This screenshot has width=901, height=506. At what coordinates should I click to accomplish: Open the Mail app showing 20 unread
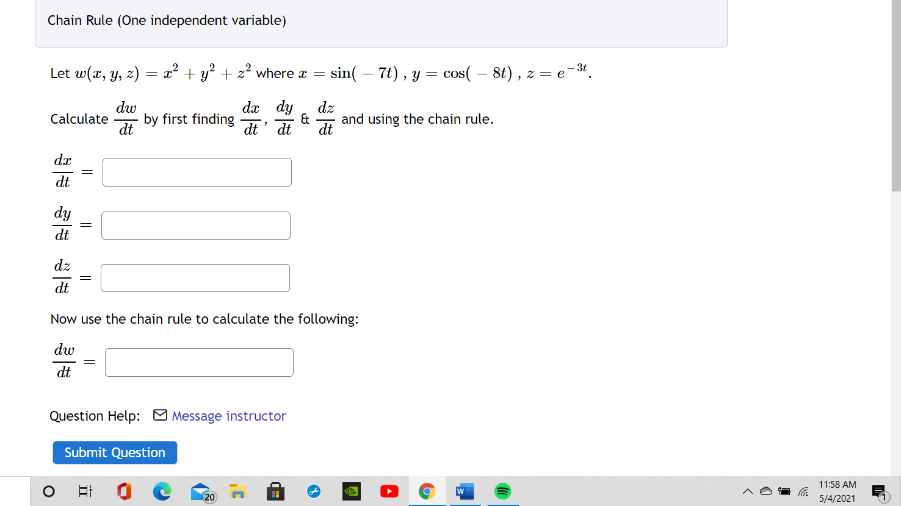click(x=200, y=491)
